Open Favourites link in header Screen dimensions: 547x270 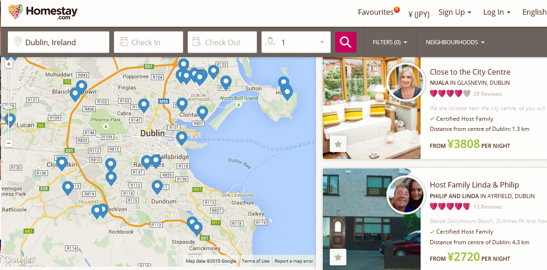pyautogui.click(x=376, y=12)
